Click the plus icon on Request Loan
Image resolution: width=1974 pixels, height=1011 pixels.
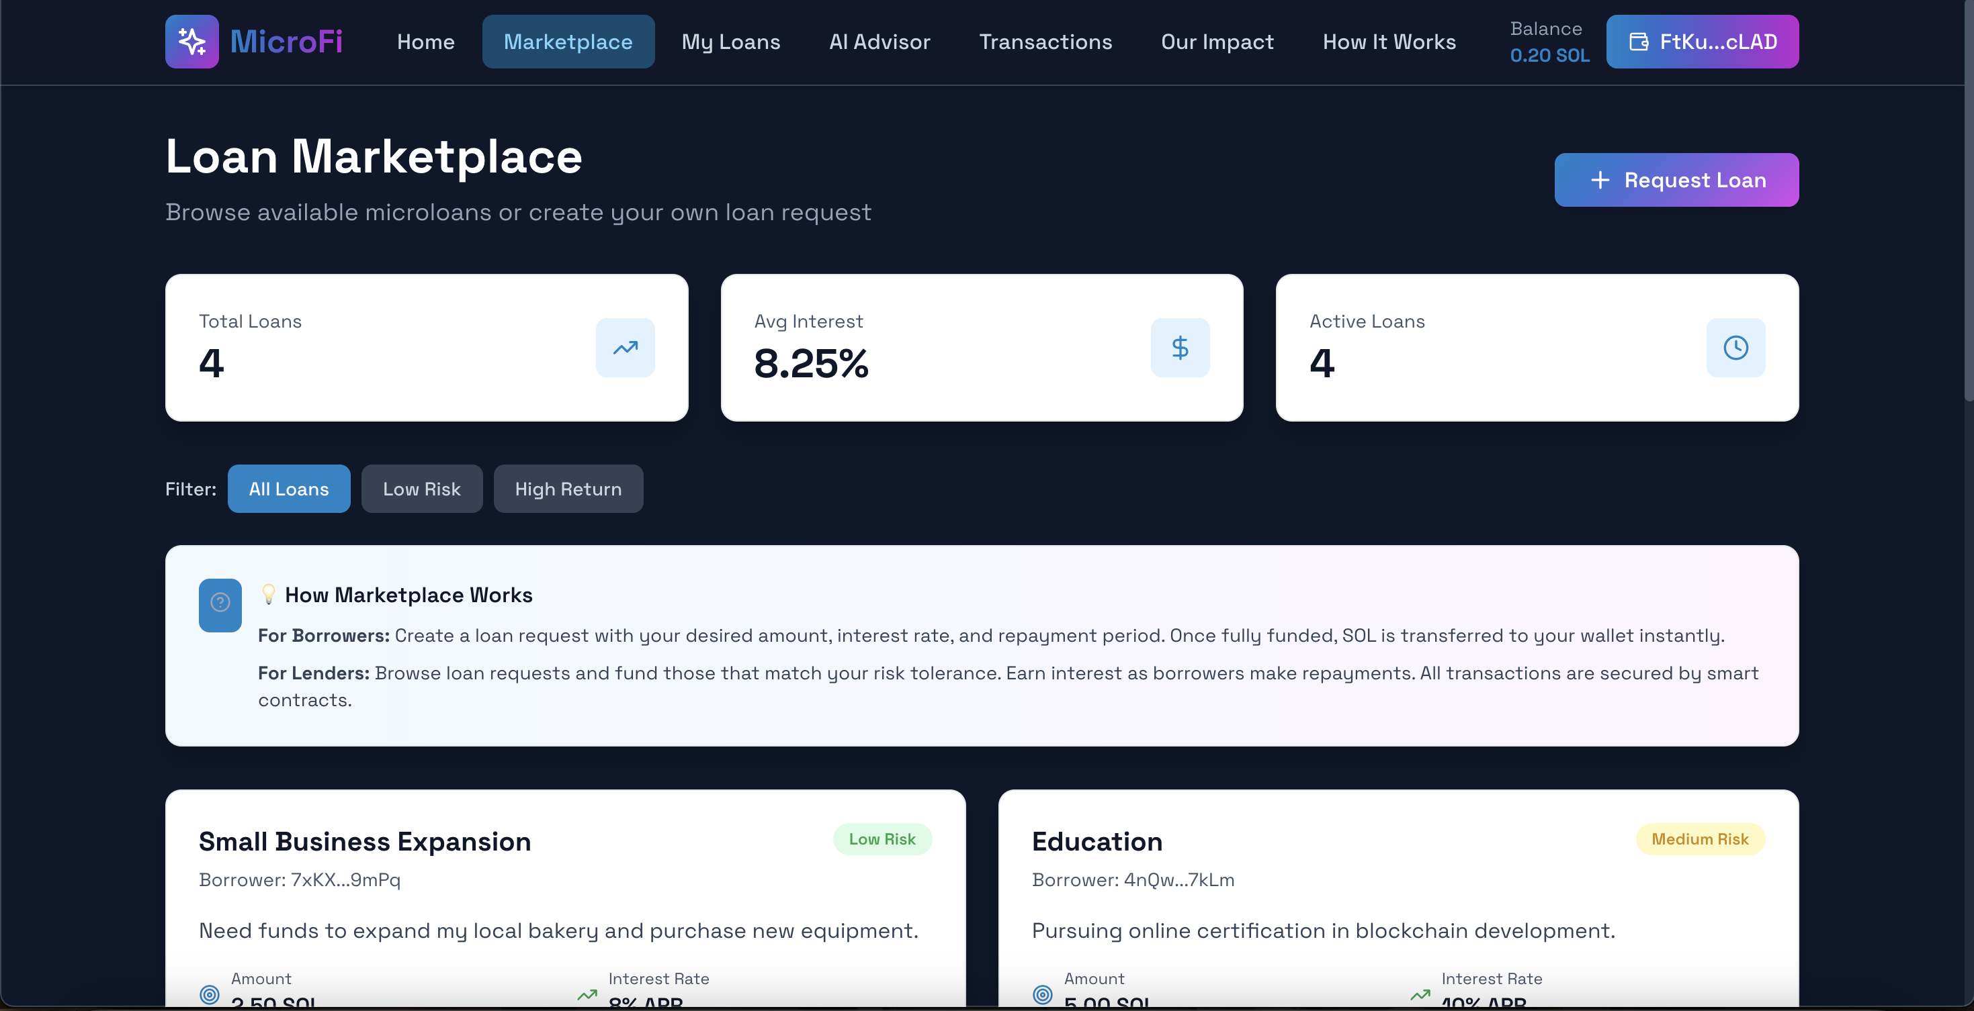[1600, 180]
